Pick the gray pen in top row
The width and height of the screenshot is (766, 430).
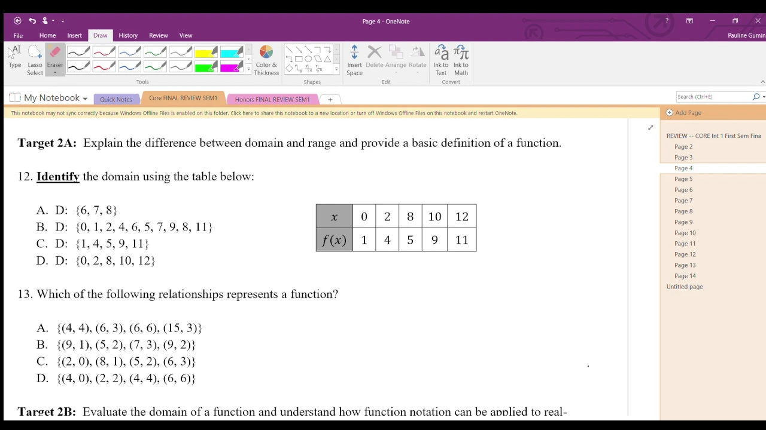180,53
